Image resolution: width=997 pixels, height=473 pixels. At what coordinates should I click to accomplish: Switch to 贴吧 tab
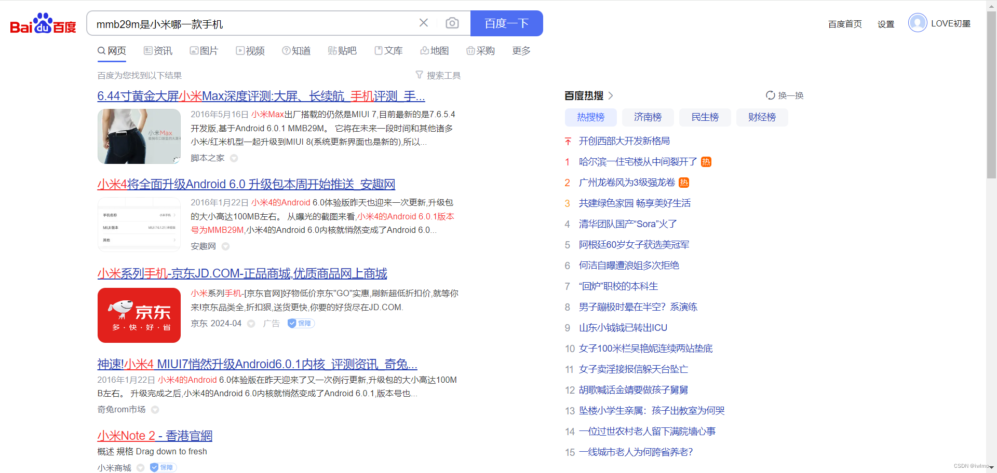(342, 51)
